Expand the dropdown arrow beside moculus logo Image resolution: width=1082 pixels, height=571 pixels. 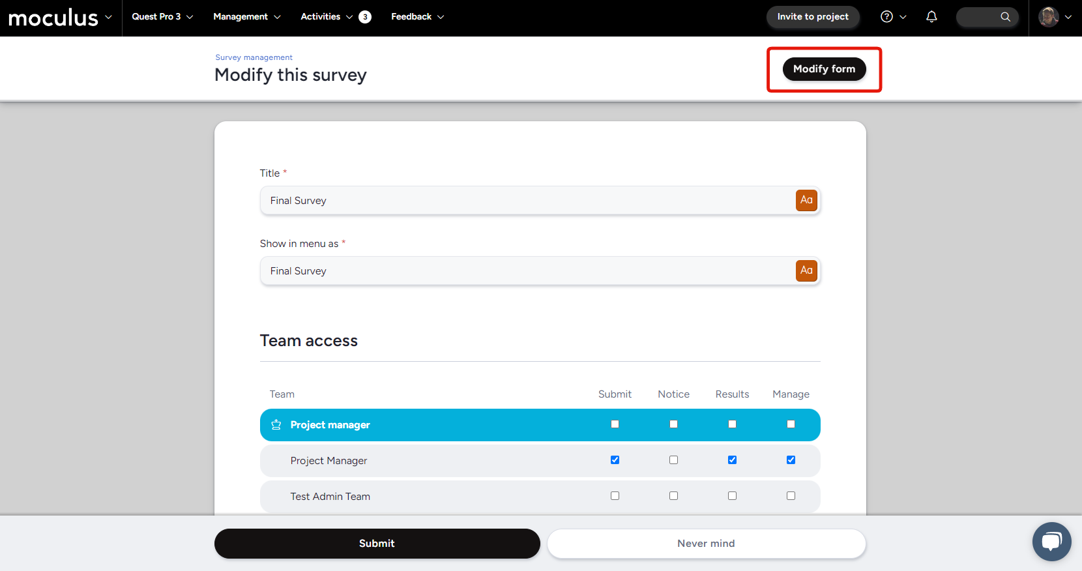108,17
